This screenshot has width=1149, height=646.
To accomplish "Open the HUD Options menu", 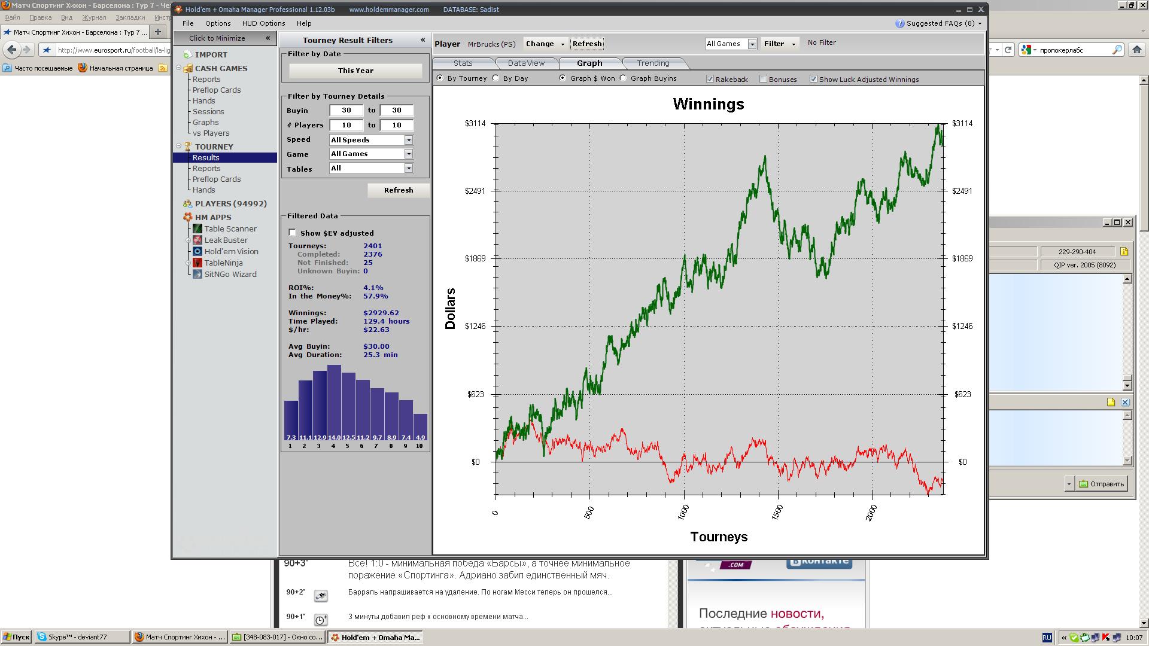I will [263, 23].
